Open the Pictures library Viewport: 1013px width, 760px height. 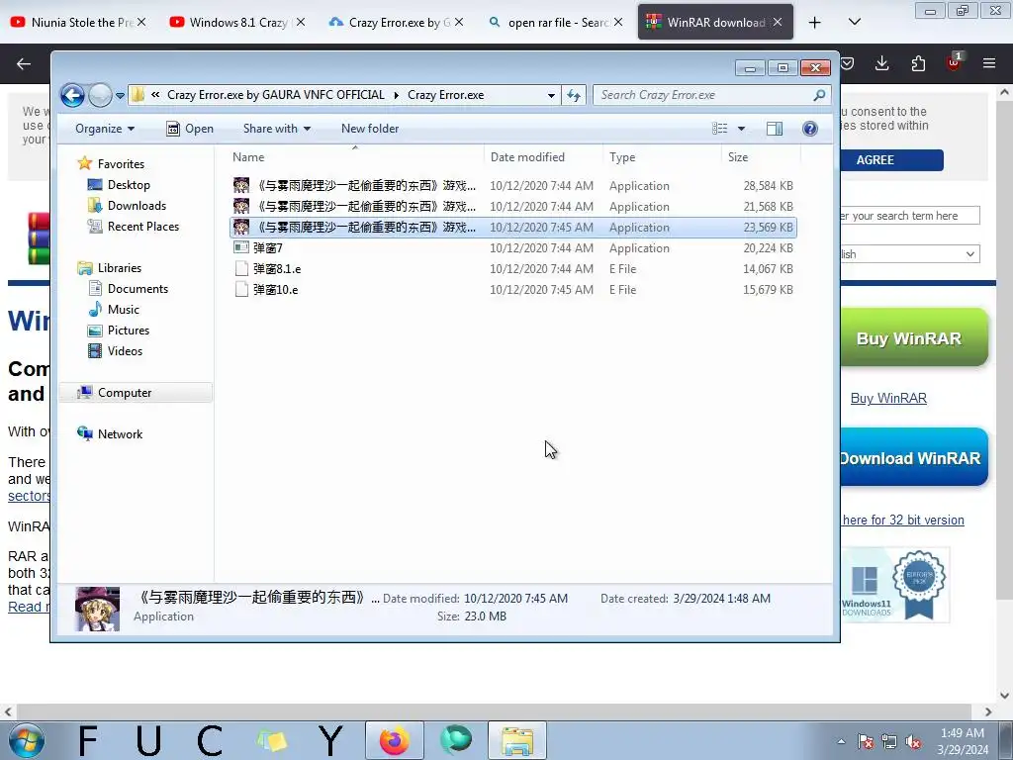(x=128, y=330)
